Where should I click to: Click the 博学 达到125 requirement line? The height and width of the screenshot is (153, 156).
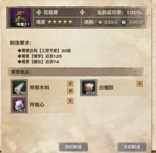40,56
